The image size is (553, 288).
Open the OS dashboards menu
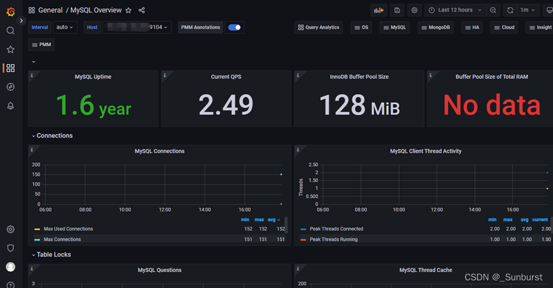tap(361, 27)
